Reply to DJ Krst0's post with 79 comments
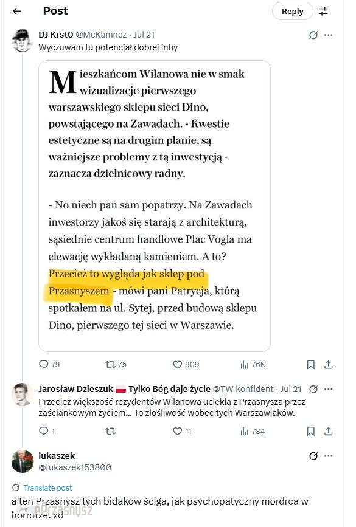This screenshot has width=356, height=527. tap(49, 364)
